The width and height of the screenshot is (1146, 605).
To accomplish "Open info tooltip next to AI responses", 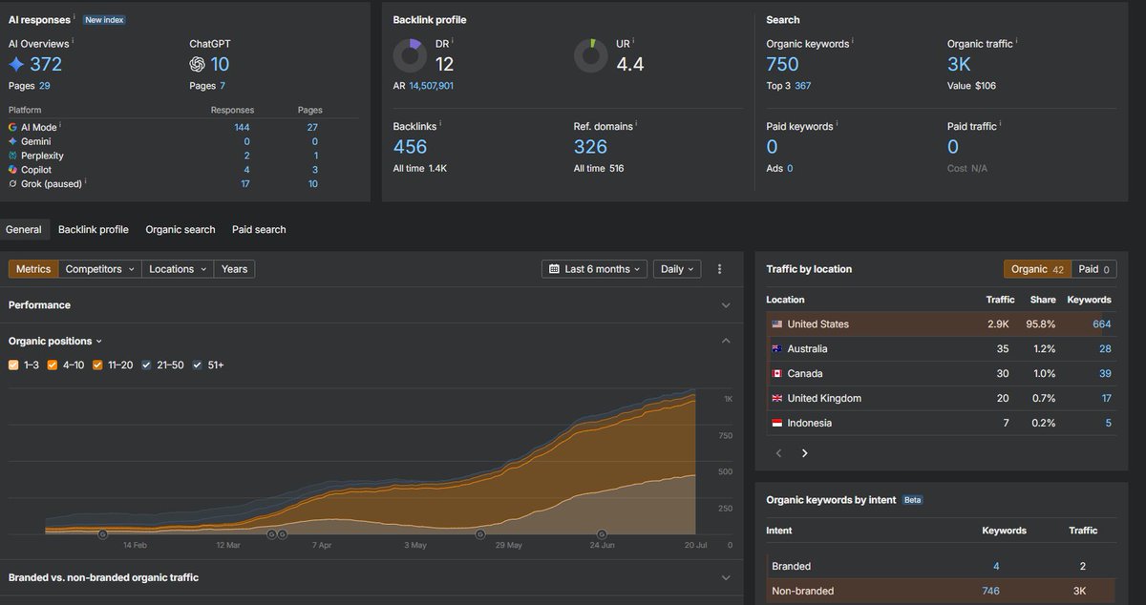I will click(74, 18).
